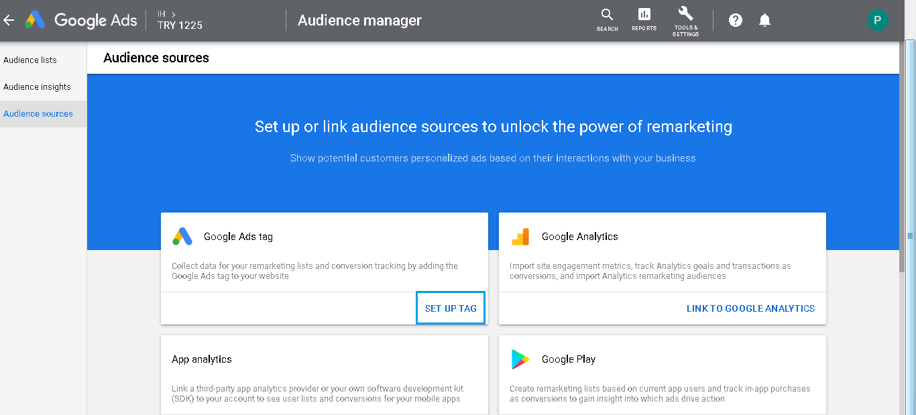Click the Google Play card logo
The image size is (916, 415).
tap(520, 359)
